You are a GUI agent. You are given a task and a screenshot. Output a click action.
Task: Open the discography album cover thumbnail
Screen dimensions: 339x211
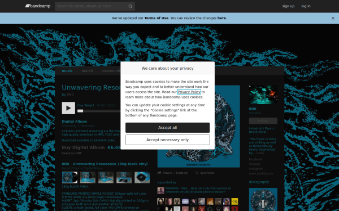click(x=263, y=199)
